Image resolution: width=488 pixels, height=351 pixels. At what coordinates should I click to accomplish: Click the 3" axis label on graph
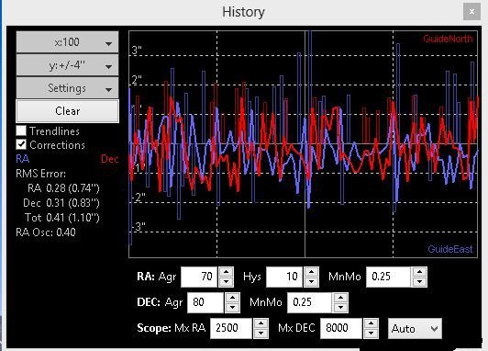coord(137,51)
